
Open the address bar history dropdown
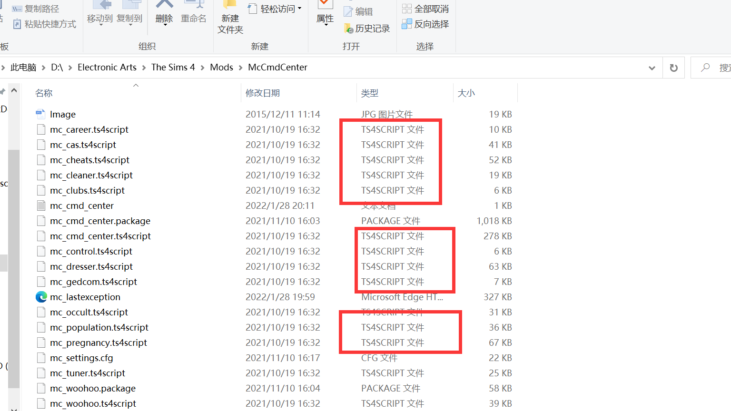click(x=652, y=68)
